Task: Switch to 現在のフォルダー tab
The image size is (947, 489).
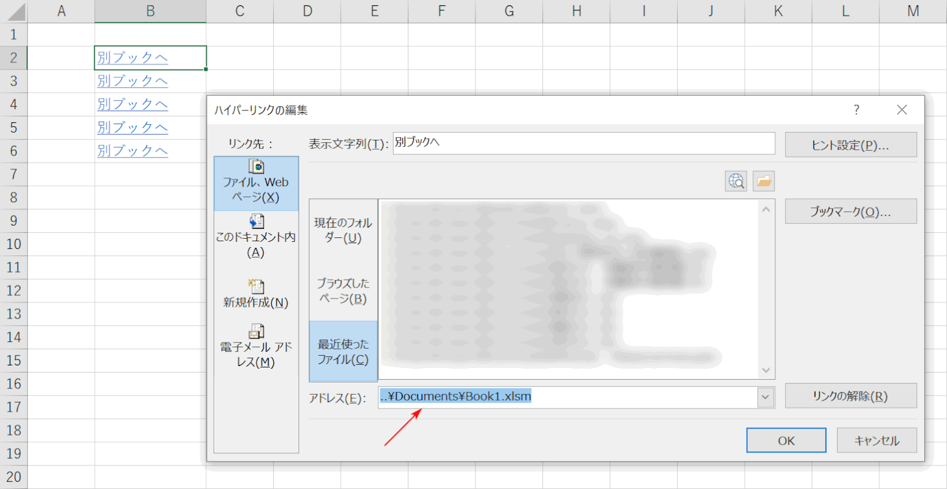Action: point(343,230)
